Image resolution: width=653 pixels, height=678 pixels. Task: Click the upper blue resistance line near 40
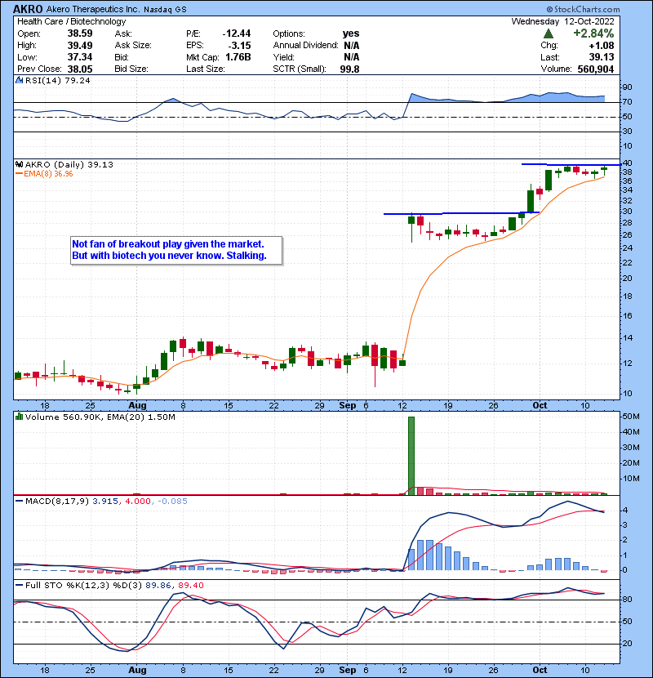tap(571, 165)
